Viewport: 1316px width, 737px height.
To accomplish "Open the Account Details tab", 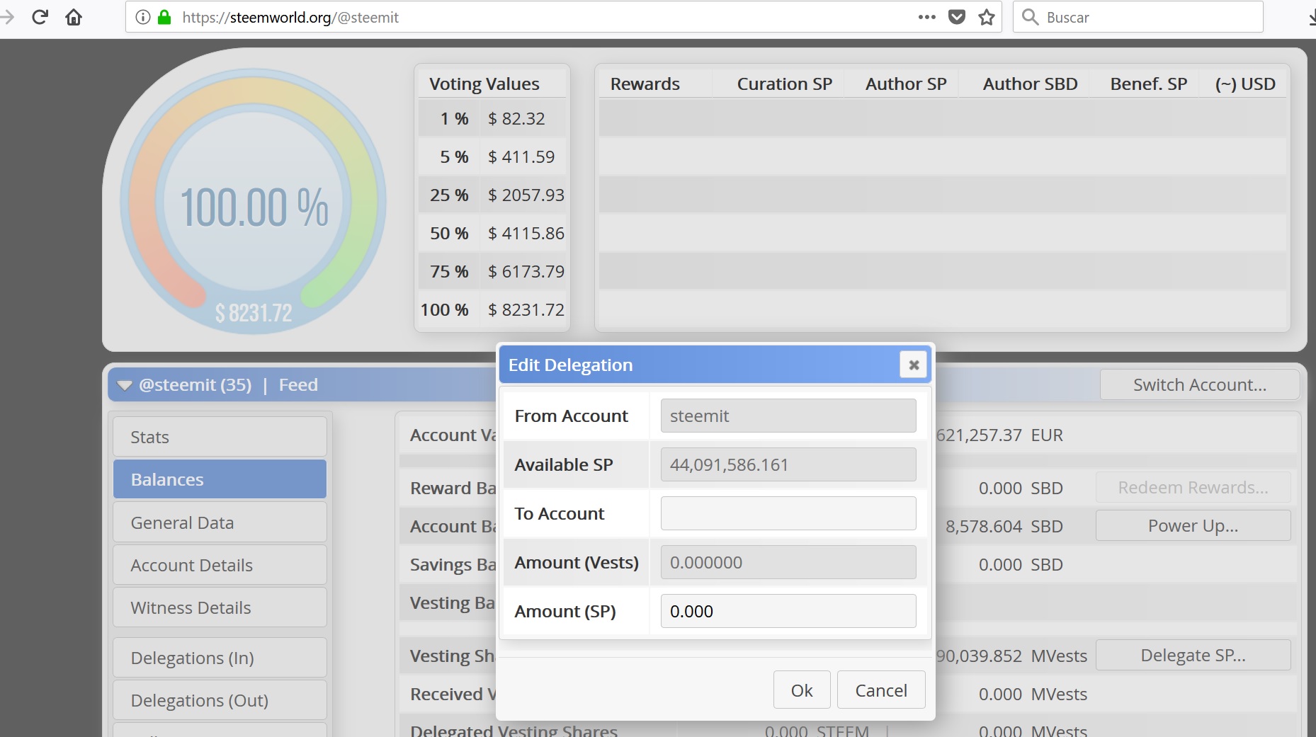I will [x=220, y=565].
